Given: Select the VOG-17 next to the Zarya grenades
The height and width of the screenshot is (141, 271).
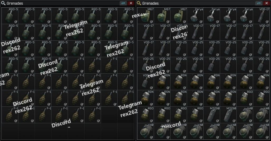Looking at the screenshot, I should (x=261, y=16).
